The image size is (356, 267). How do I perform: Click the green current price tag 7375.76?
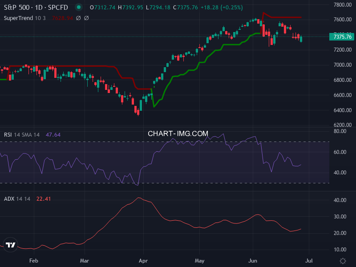pos(342,37)
